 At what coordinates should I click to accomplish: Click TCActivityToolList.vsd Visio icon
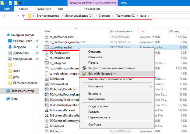click(x=47, y=100)
